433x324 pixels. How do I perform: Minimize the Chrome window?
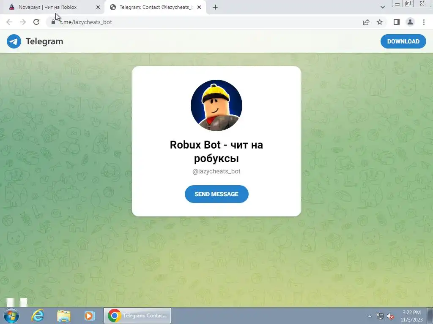(397, 3)
